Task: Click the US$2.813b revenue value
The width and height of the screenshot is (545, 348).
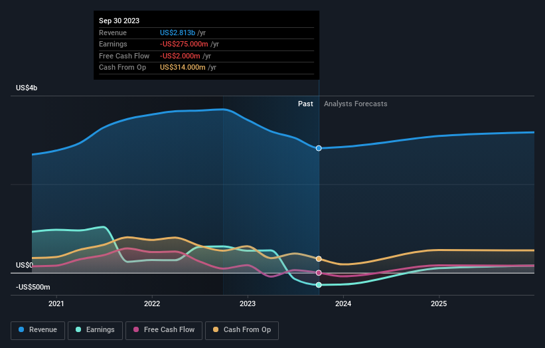Action: [x=177, y=33]
